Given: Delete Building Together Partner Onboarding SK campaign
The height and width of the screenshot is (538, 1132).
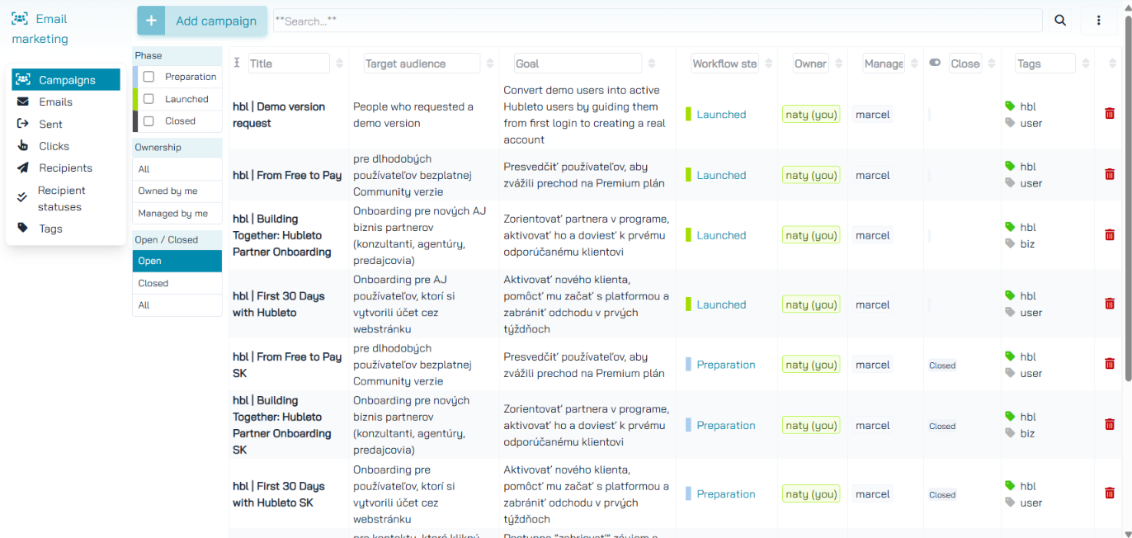Looking at the screenshot, I should click(x=1110, y=425).
